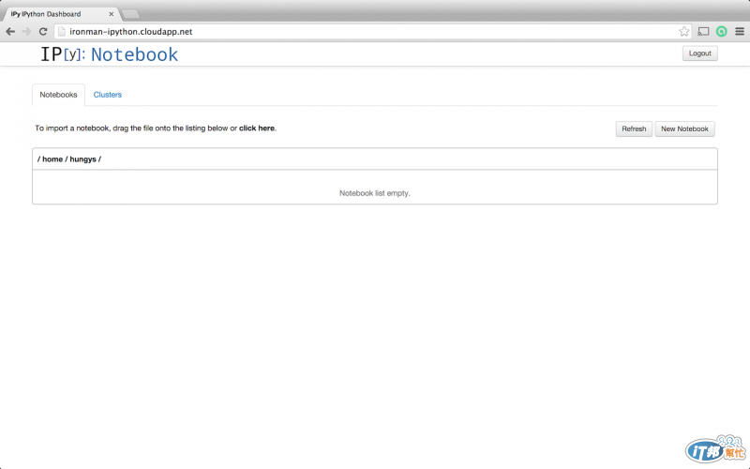This screenshot has width=750, height=469.
Task: Open a new browser tab
Action: (130, 14)
